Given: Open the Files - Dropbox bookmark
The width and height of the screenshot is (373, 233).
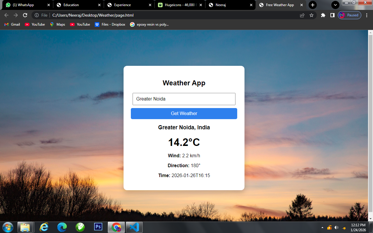Looking at the screenshot, I should pyautogui.click(x=110, y=24).
